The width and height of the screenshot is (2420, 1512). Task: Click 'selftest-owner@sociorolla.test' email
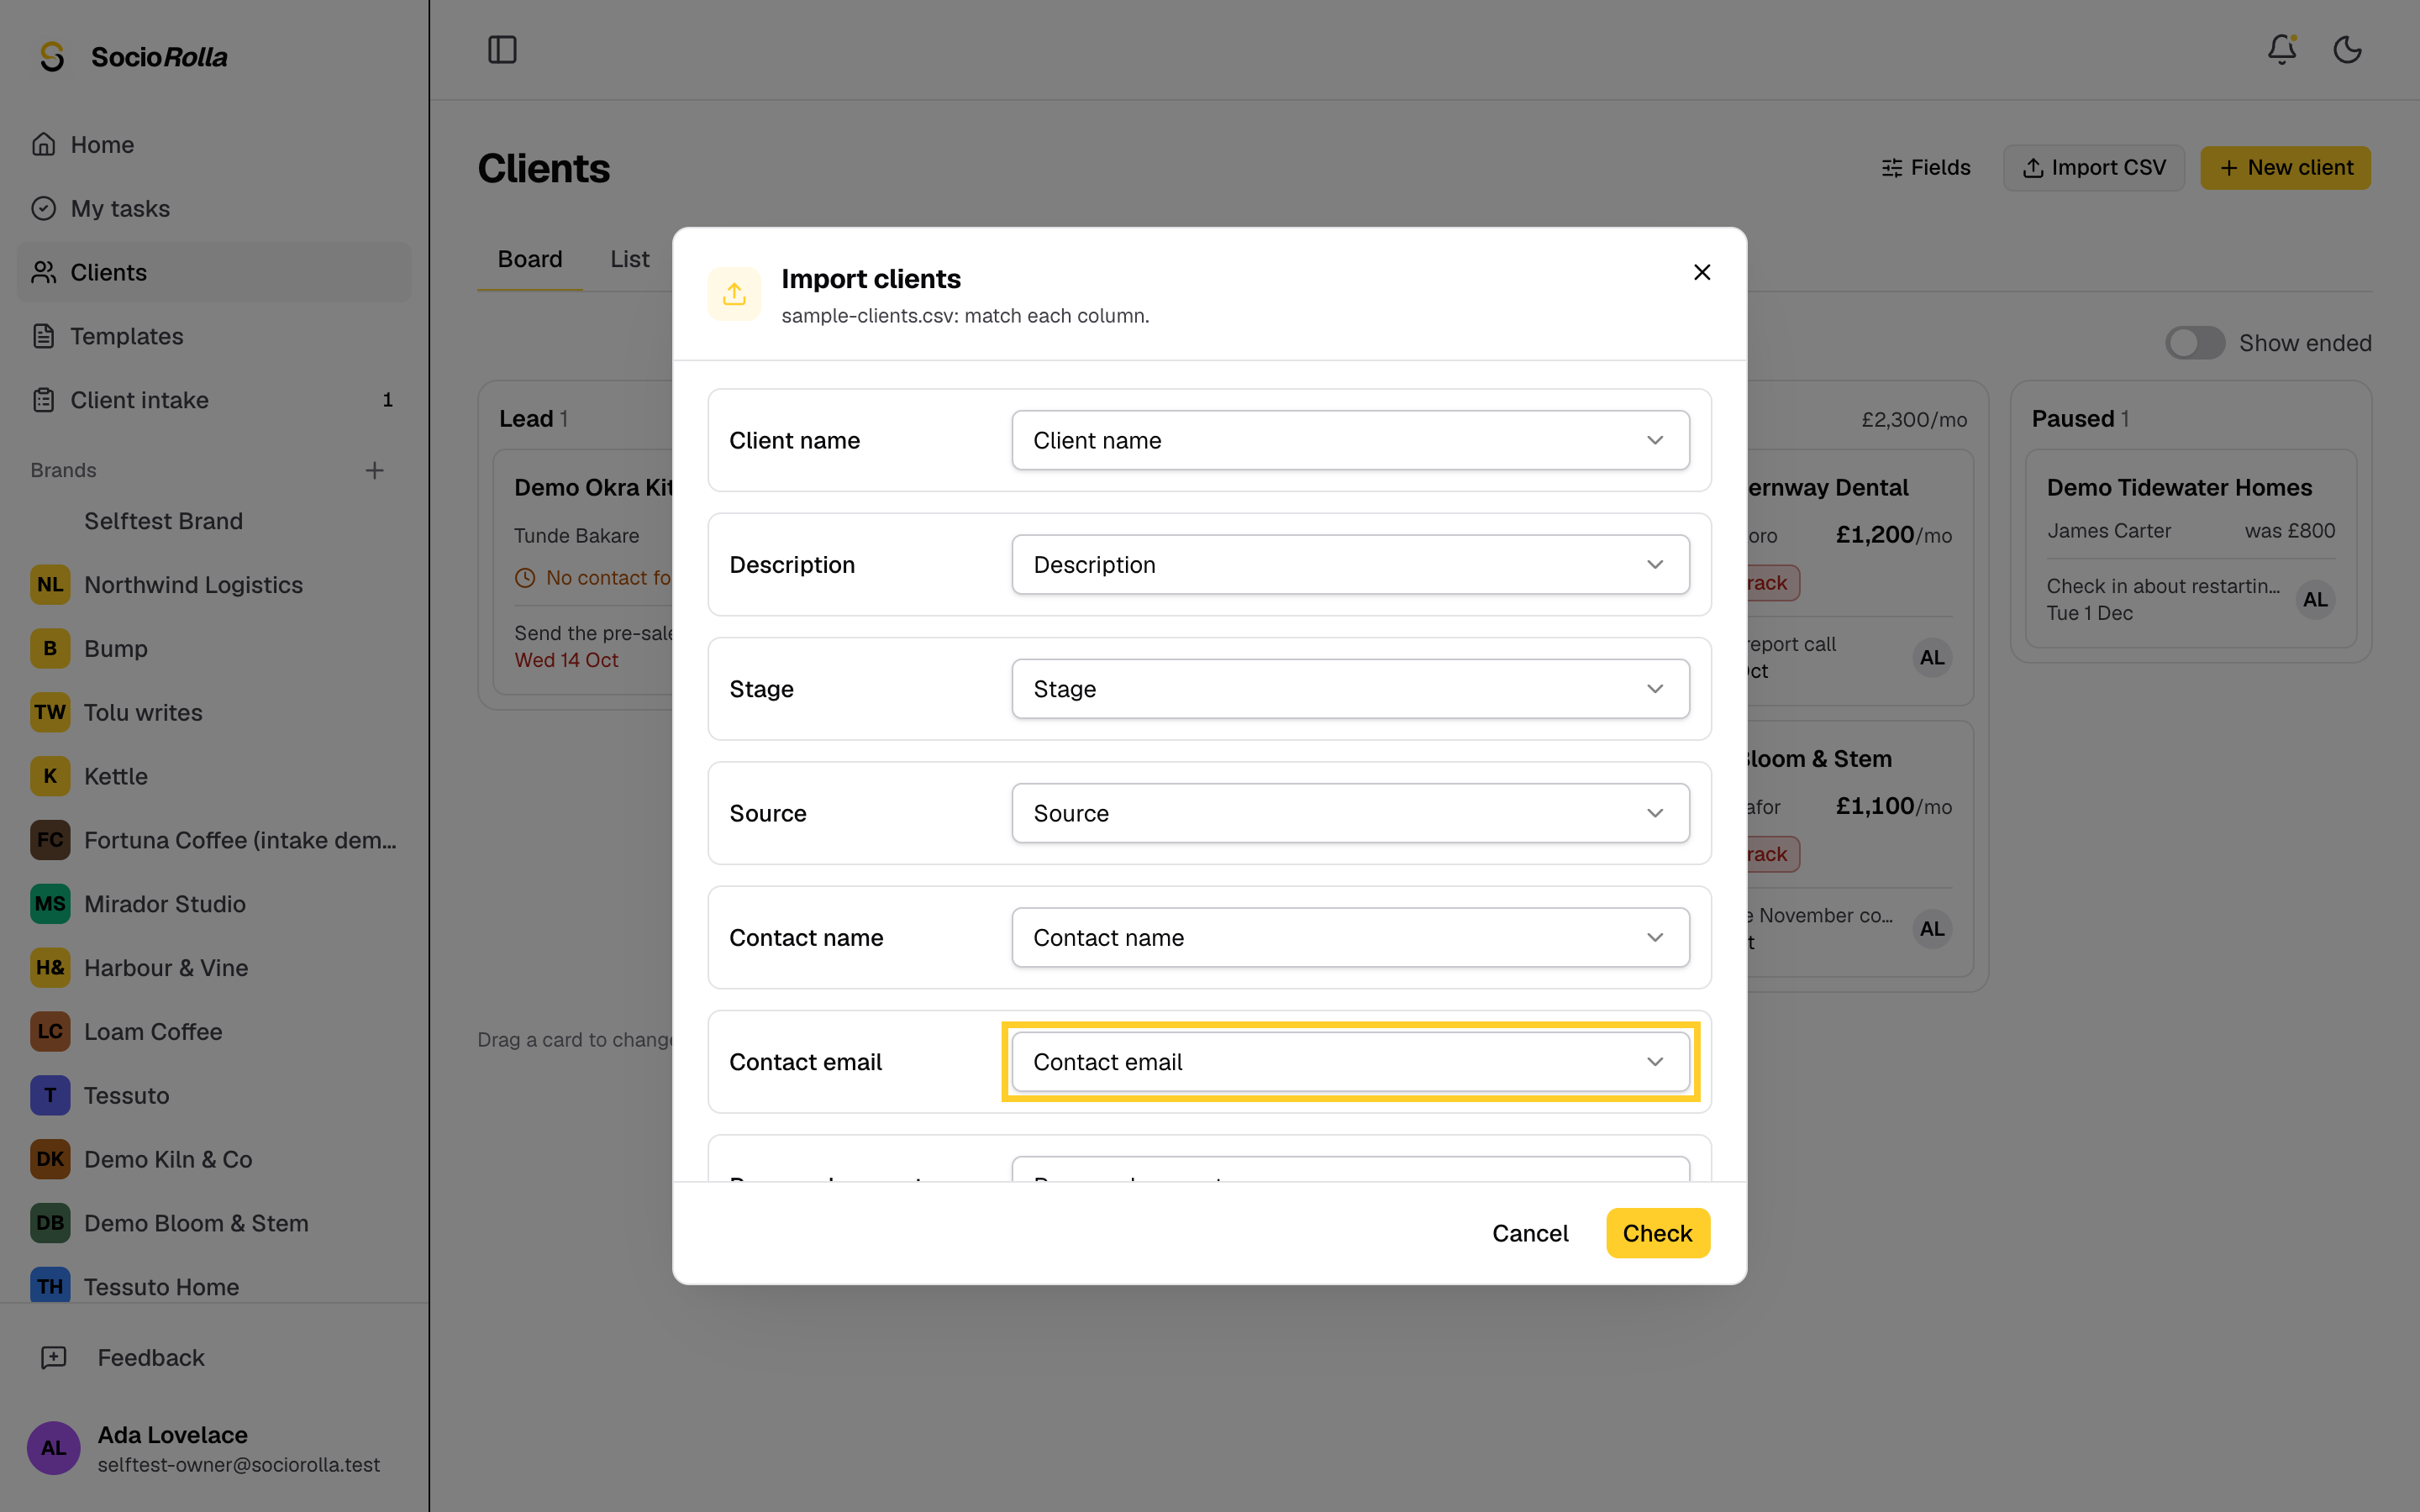(x=239, y=1465)
